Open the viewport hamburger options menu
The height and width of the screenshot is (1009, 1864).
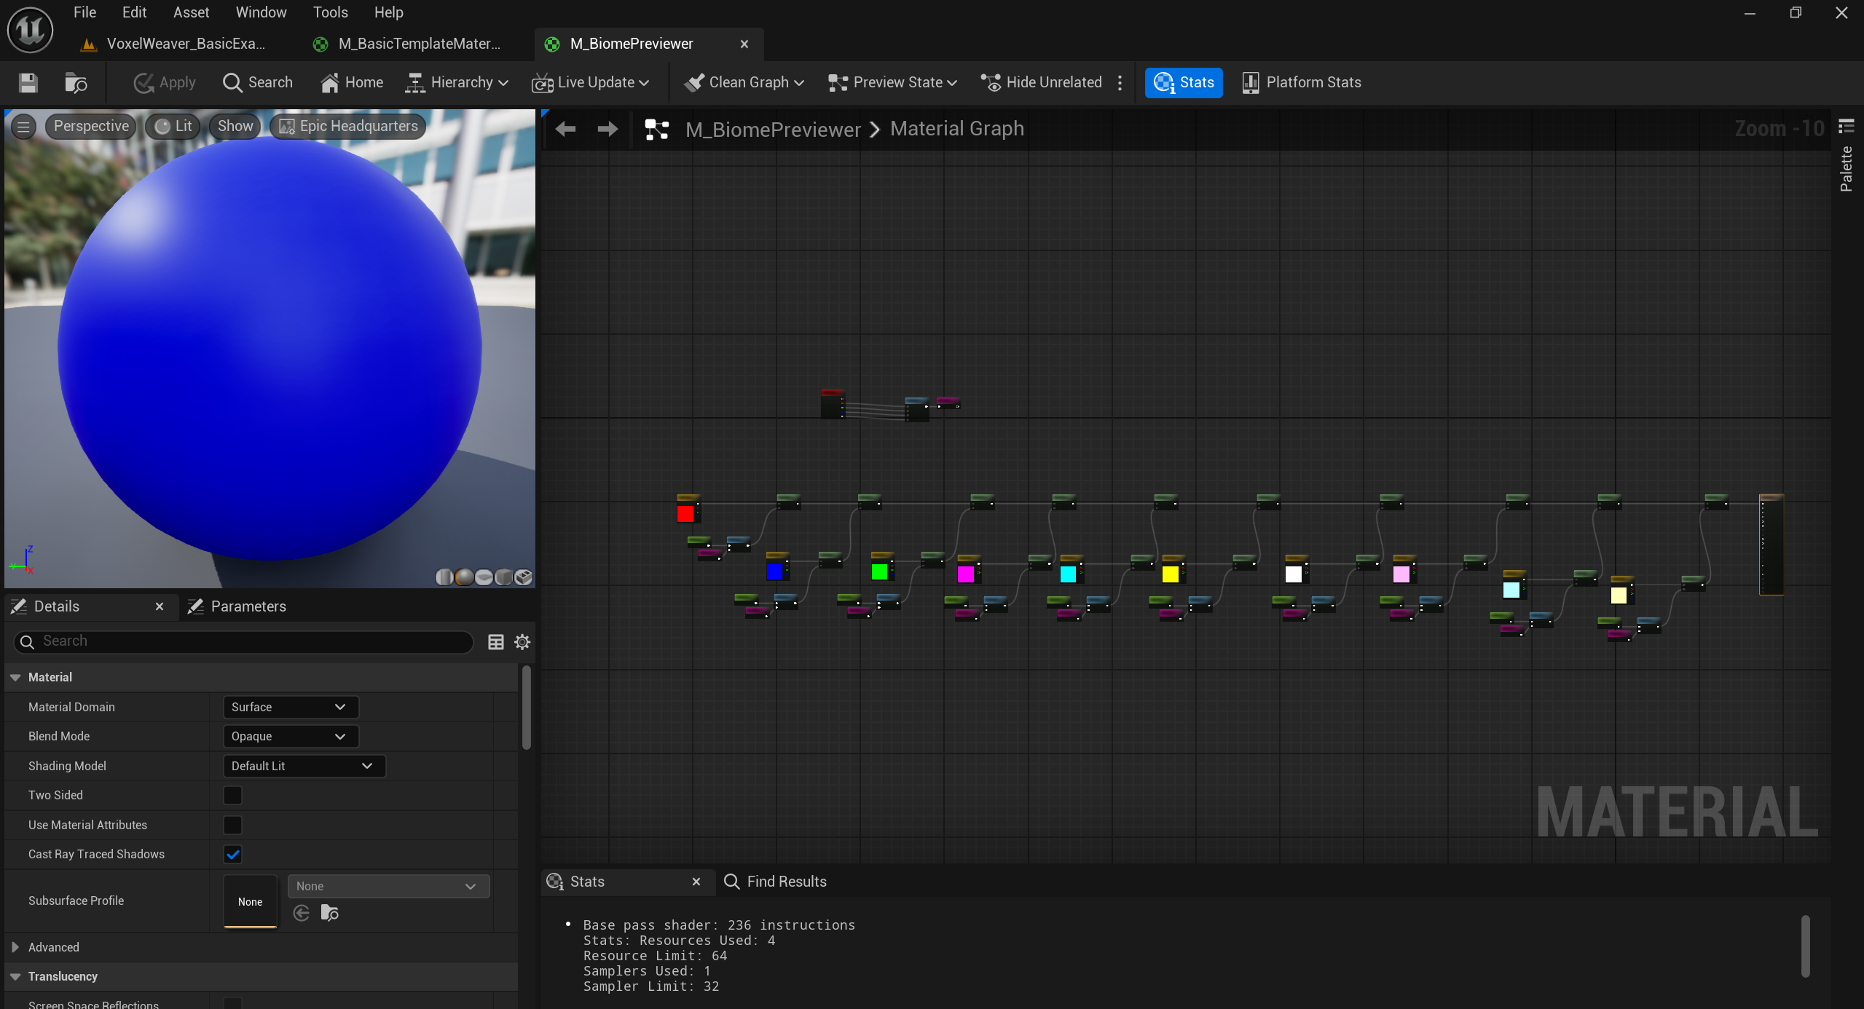23,127
